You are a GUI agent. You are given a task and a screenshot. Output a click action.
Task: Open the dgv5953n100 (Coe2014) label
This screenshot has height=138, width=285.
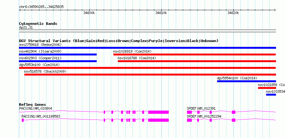pos(39,65)
